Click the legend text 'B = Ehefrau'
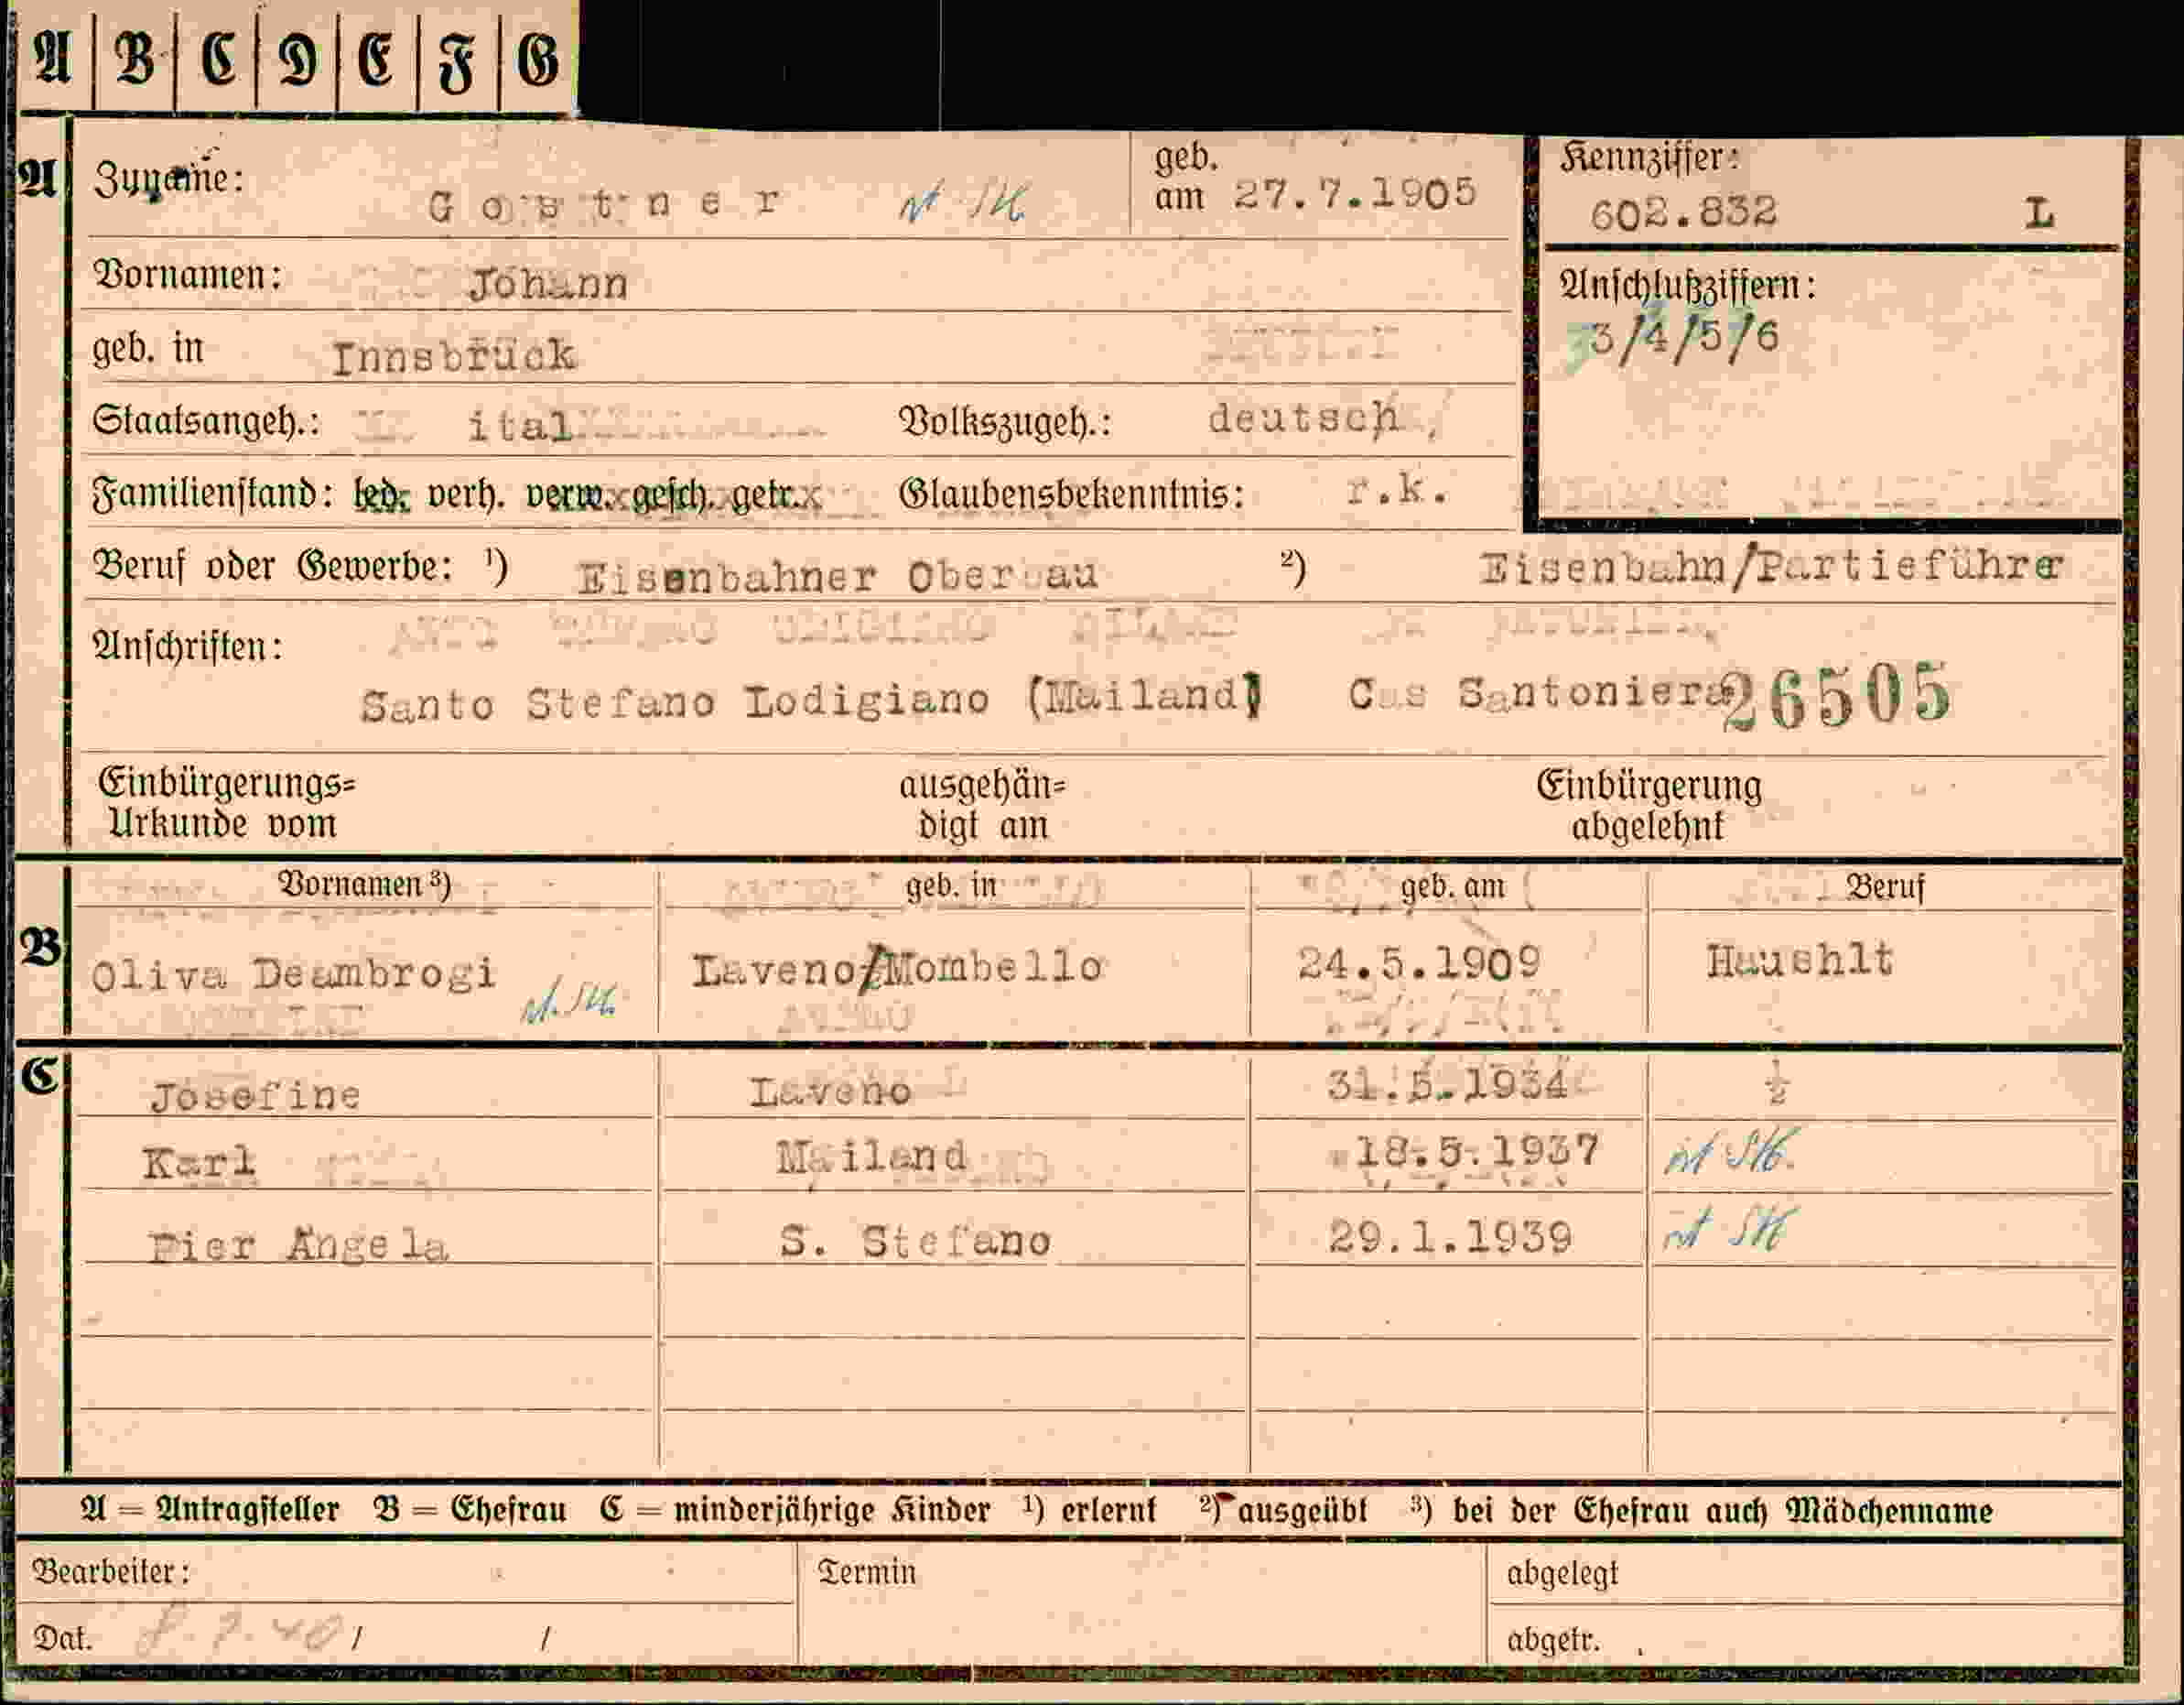This screenshot has height=1705, width=2184. tap(469, 1510)
